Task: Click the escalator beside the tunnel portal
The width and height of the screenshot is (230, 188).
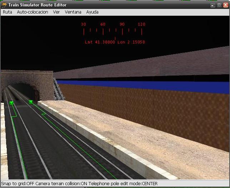Action: pyautogui.click(x=58, y=90)
